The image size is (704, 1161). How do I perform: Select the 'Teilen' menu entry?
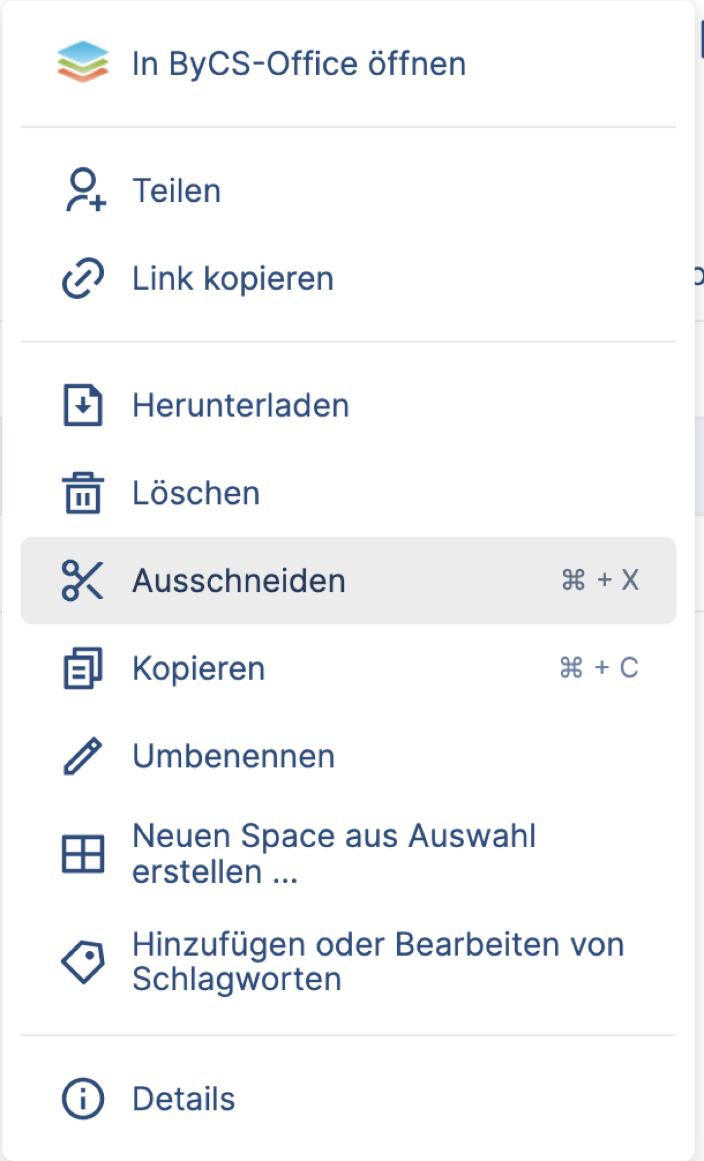click(177, 191)
